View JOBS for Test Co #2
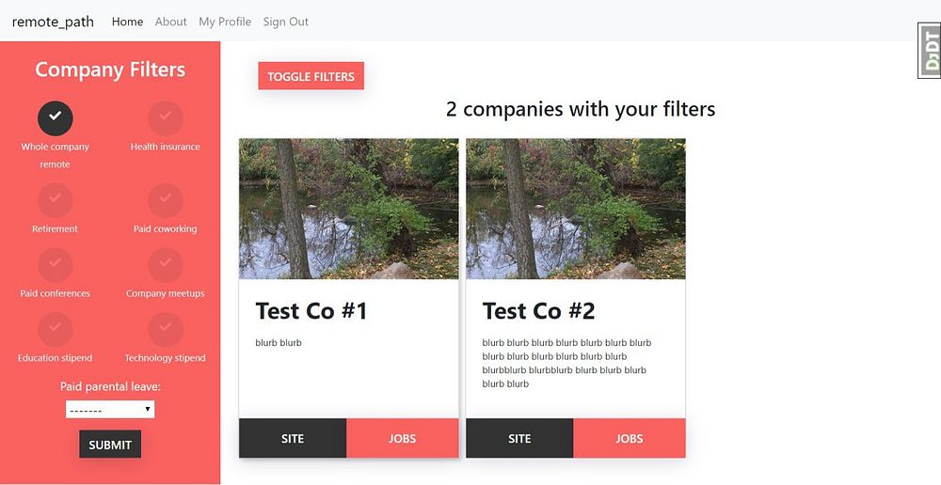Image resolution: width=941 pixels, height=485 pixels. pos(629,438)
